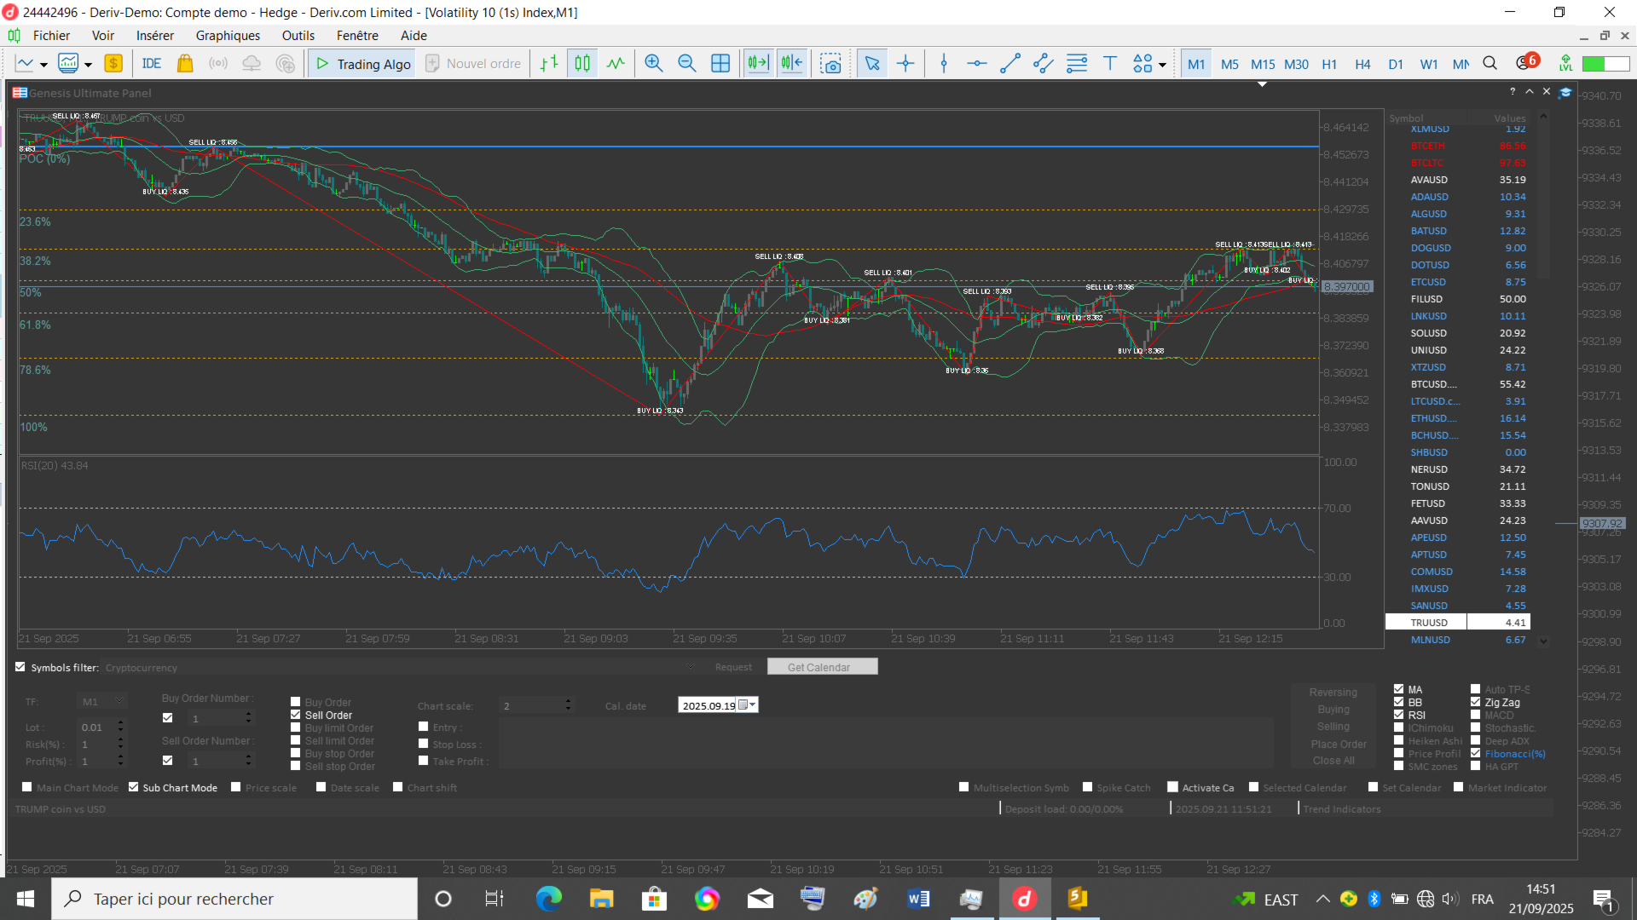
Task: Uncheck the Sub Chart Mode checkbox
Action: coord(134,787)
